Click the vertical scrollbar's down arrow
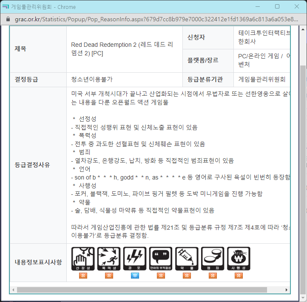 pyautogui.click(x=303, y=297)
